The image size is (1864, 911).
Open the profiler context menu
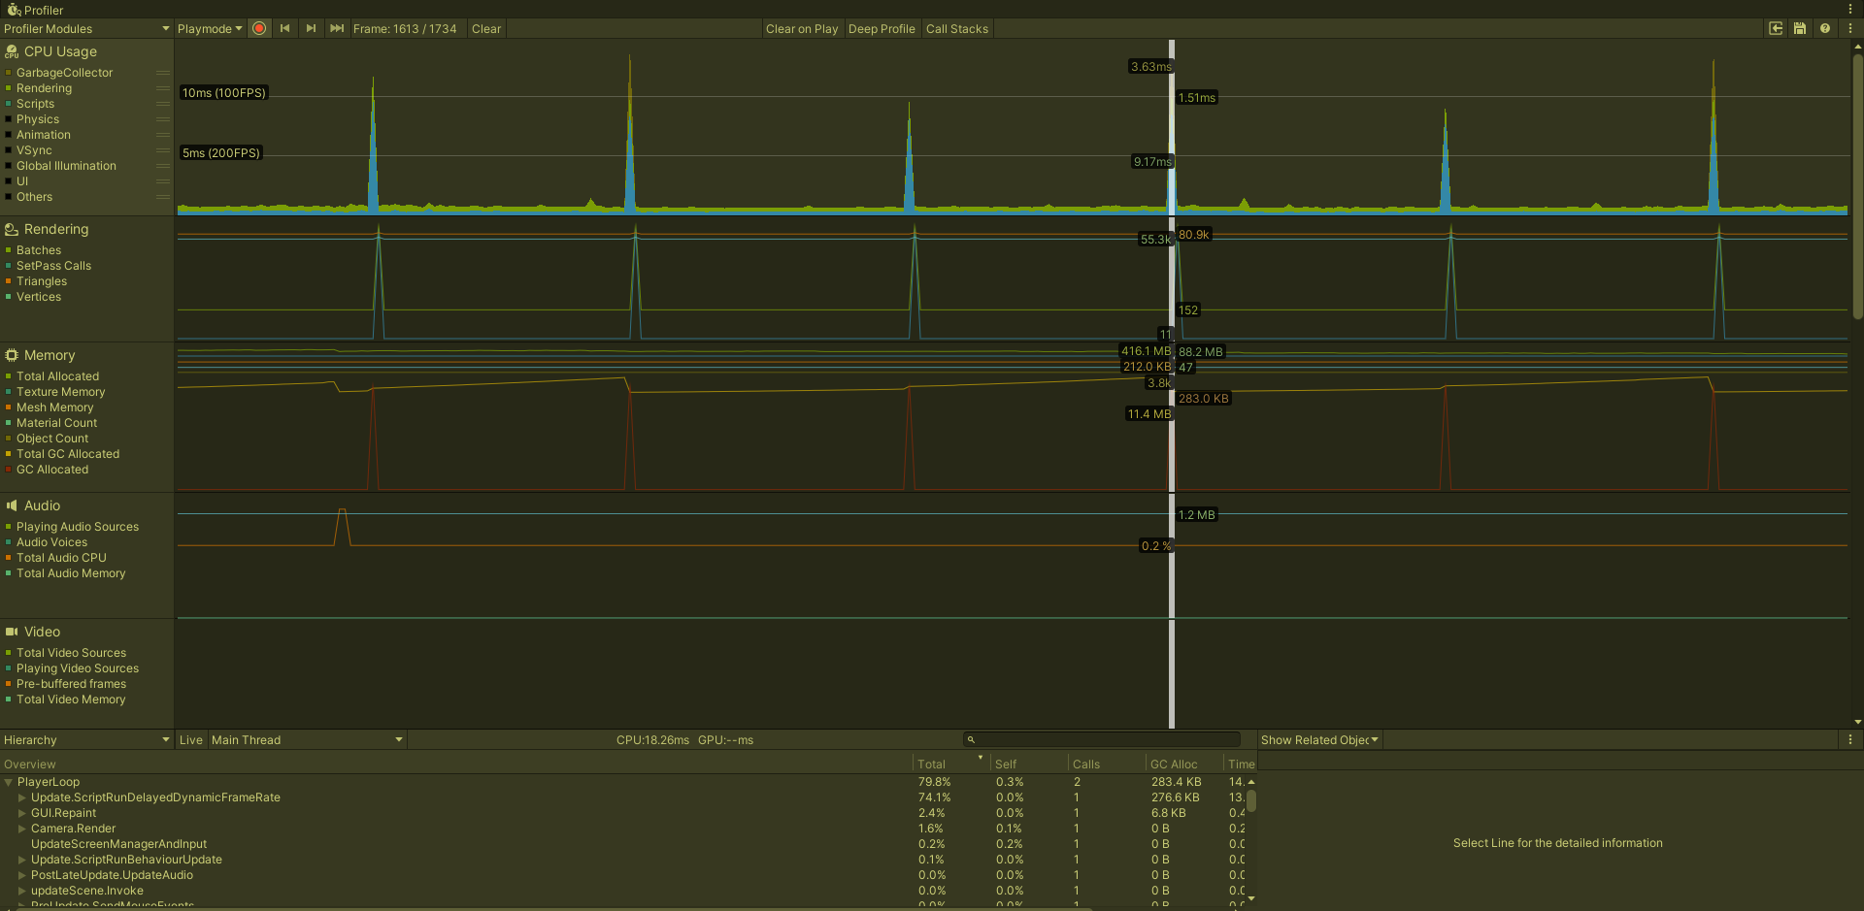tap(1850, 28)
